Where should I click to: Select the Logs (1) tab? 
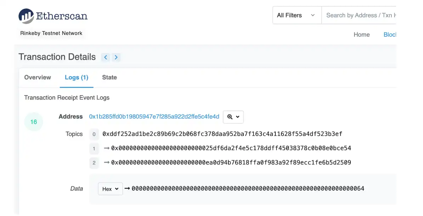[x=76, y=77]
